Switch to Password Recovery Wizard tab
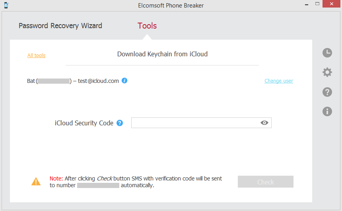342x211 pixels. tap(60, 26)
